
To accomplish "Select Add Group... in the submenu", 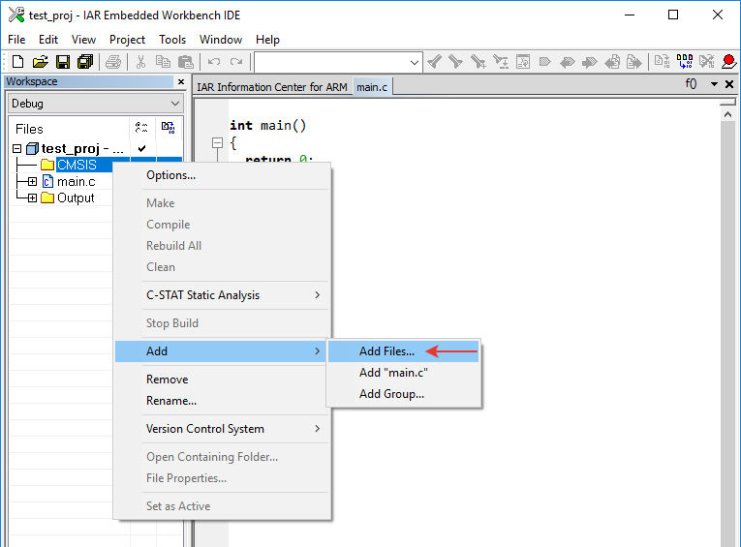I will 391,394.
